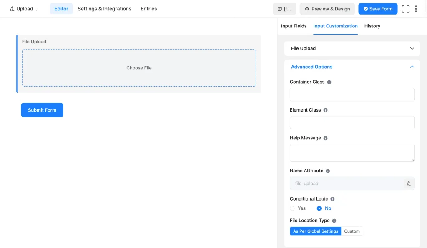Screen dimensions: 427x248
Task: Choose Custom file location type
Action: coord(352,231)
